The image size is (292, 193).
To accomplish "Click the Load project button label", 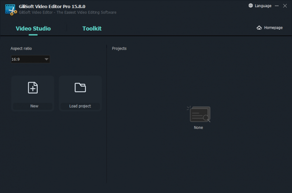I will (80, 106).
